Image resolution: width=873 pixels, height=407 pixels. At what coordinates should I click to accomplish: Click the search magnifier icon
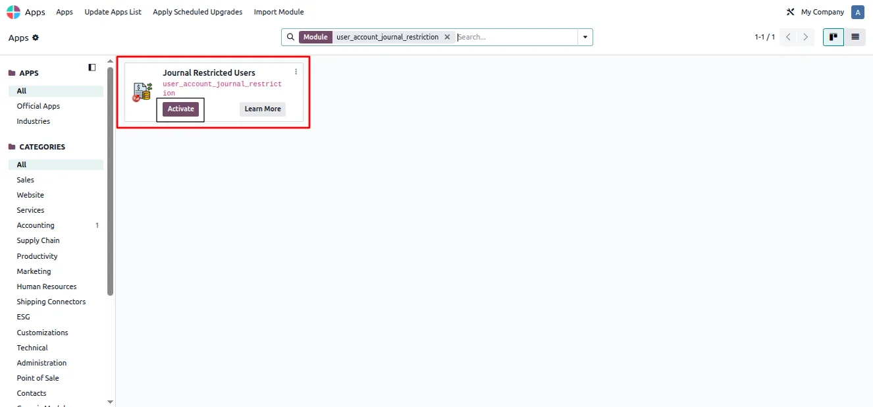291,37
